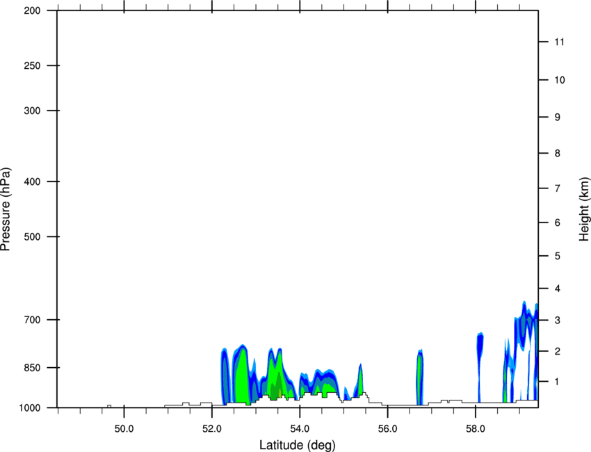Click the 'Height (km)' axis title
The image size is (591, 452).
tap(584, 209)
